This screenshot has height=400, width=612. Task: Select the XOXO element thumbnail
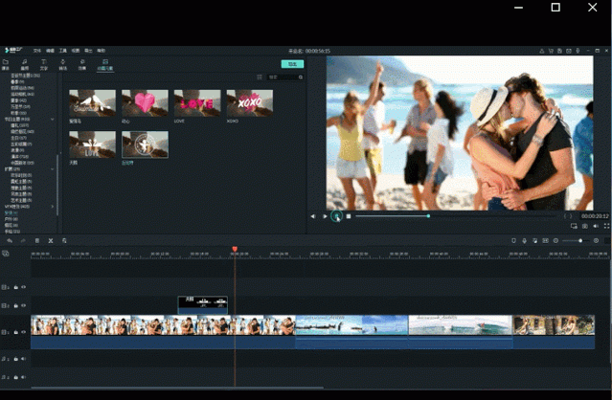pos(250,103)
